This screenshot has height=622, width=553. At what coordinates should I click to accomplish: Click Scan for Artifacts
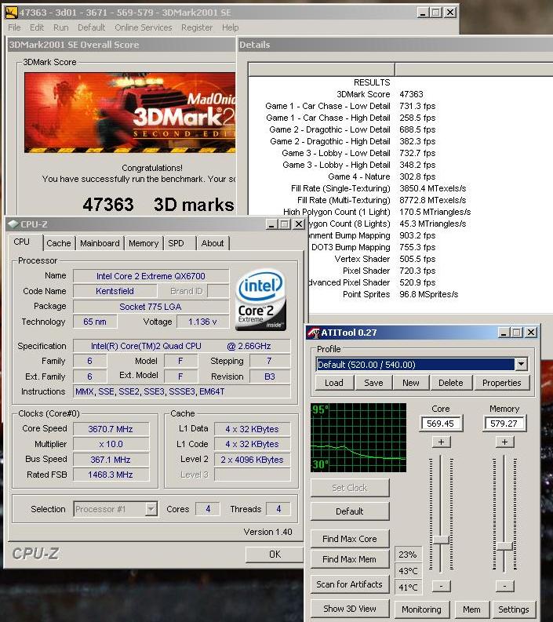(350, 584)
